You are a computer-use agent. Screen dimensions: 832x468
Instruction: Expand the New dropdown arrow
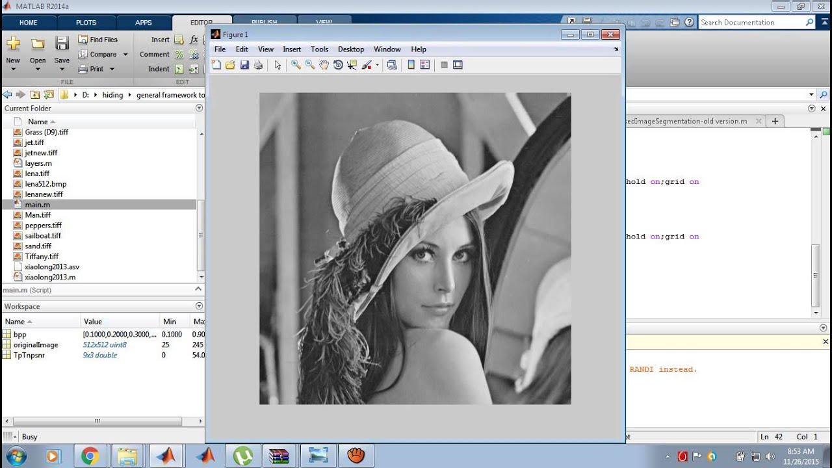coord(13,69)
